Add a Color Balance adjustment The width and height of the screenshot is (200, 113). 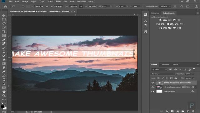[x=162, y=24]
